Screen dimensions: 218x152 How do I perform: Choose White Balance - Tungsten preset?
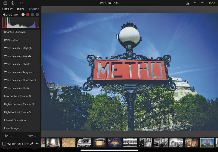click(21, 72)
